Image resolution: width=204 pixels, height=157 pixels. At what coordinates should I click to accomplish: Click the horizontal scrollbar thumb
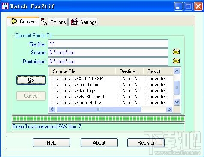pos(99,110)
